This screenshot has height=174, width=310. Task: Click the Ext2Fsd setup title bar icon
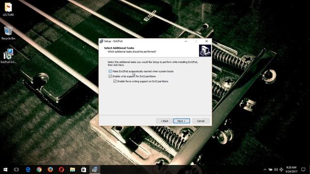pyautogui.click(x=101, y=41)
